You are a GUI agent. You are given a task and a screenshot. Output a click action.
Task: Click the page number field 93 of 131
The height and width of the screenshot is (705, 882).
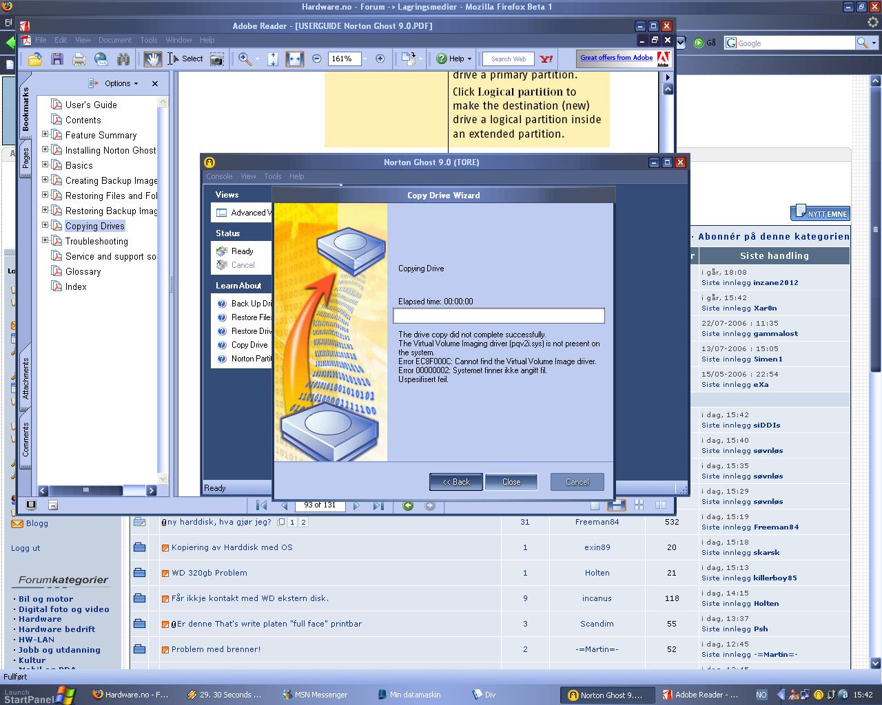(320, 505)
